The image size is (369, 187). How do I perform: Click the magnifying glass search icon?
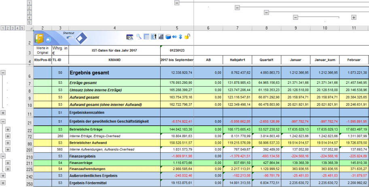pyautogui.click(x=138, y=37)
